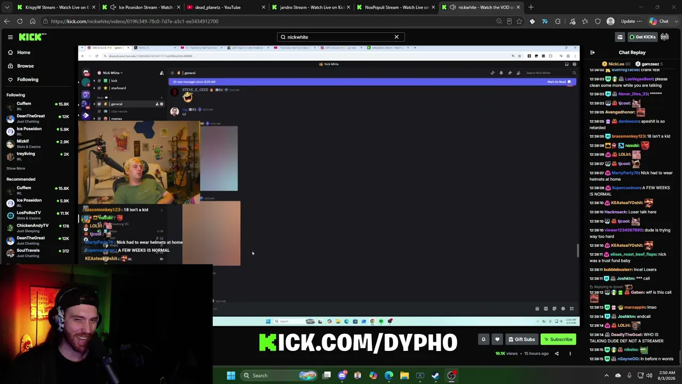Switch to NoxPopuli Stream browser tab
682x384 pixels.
point(396,7)
